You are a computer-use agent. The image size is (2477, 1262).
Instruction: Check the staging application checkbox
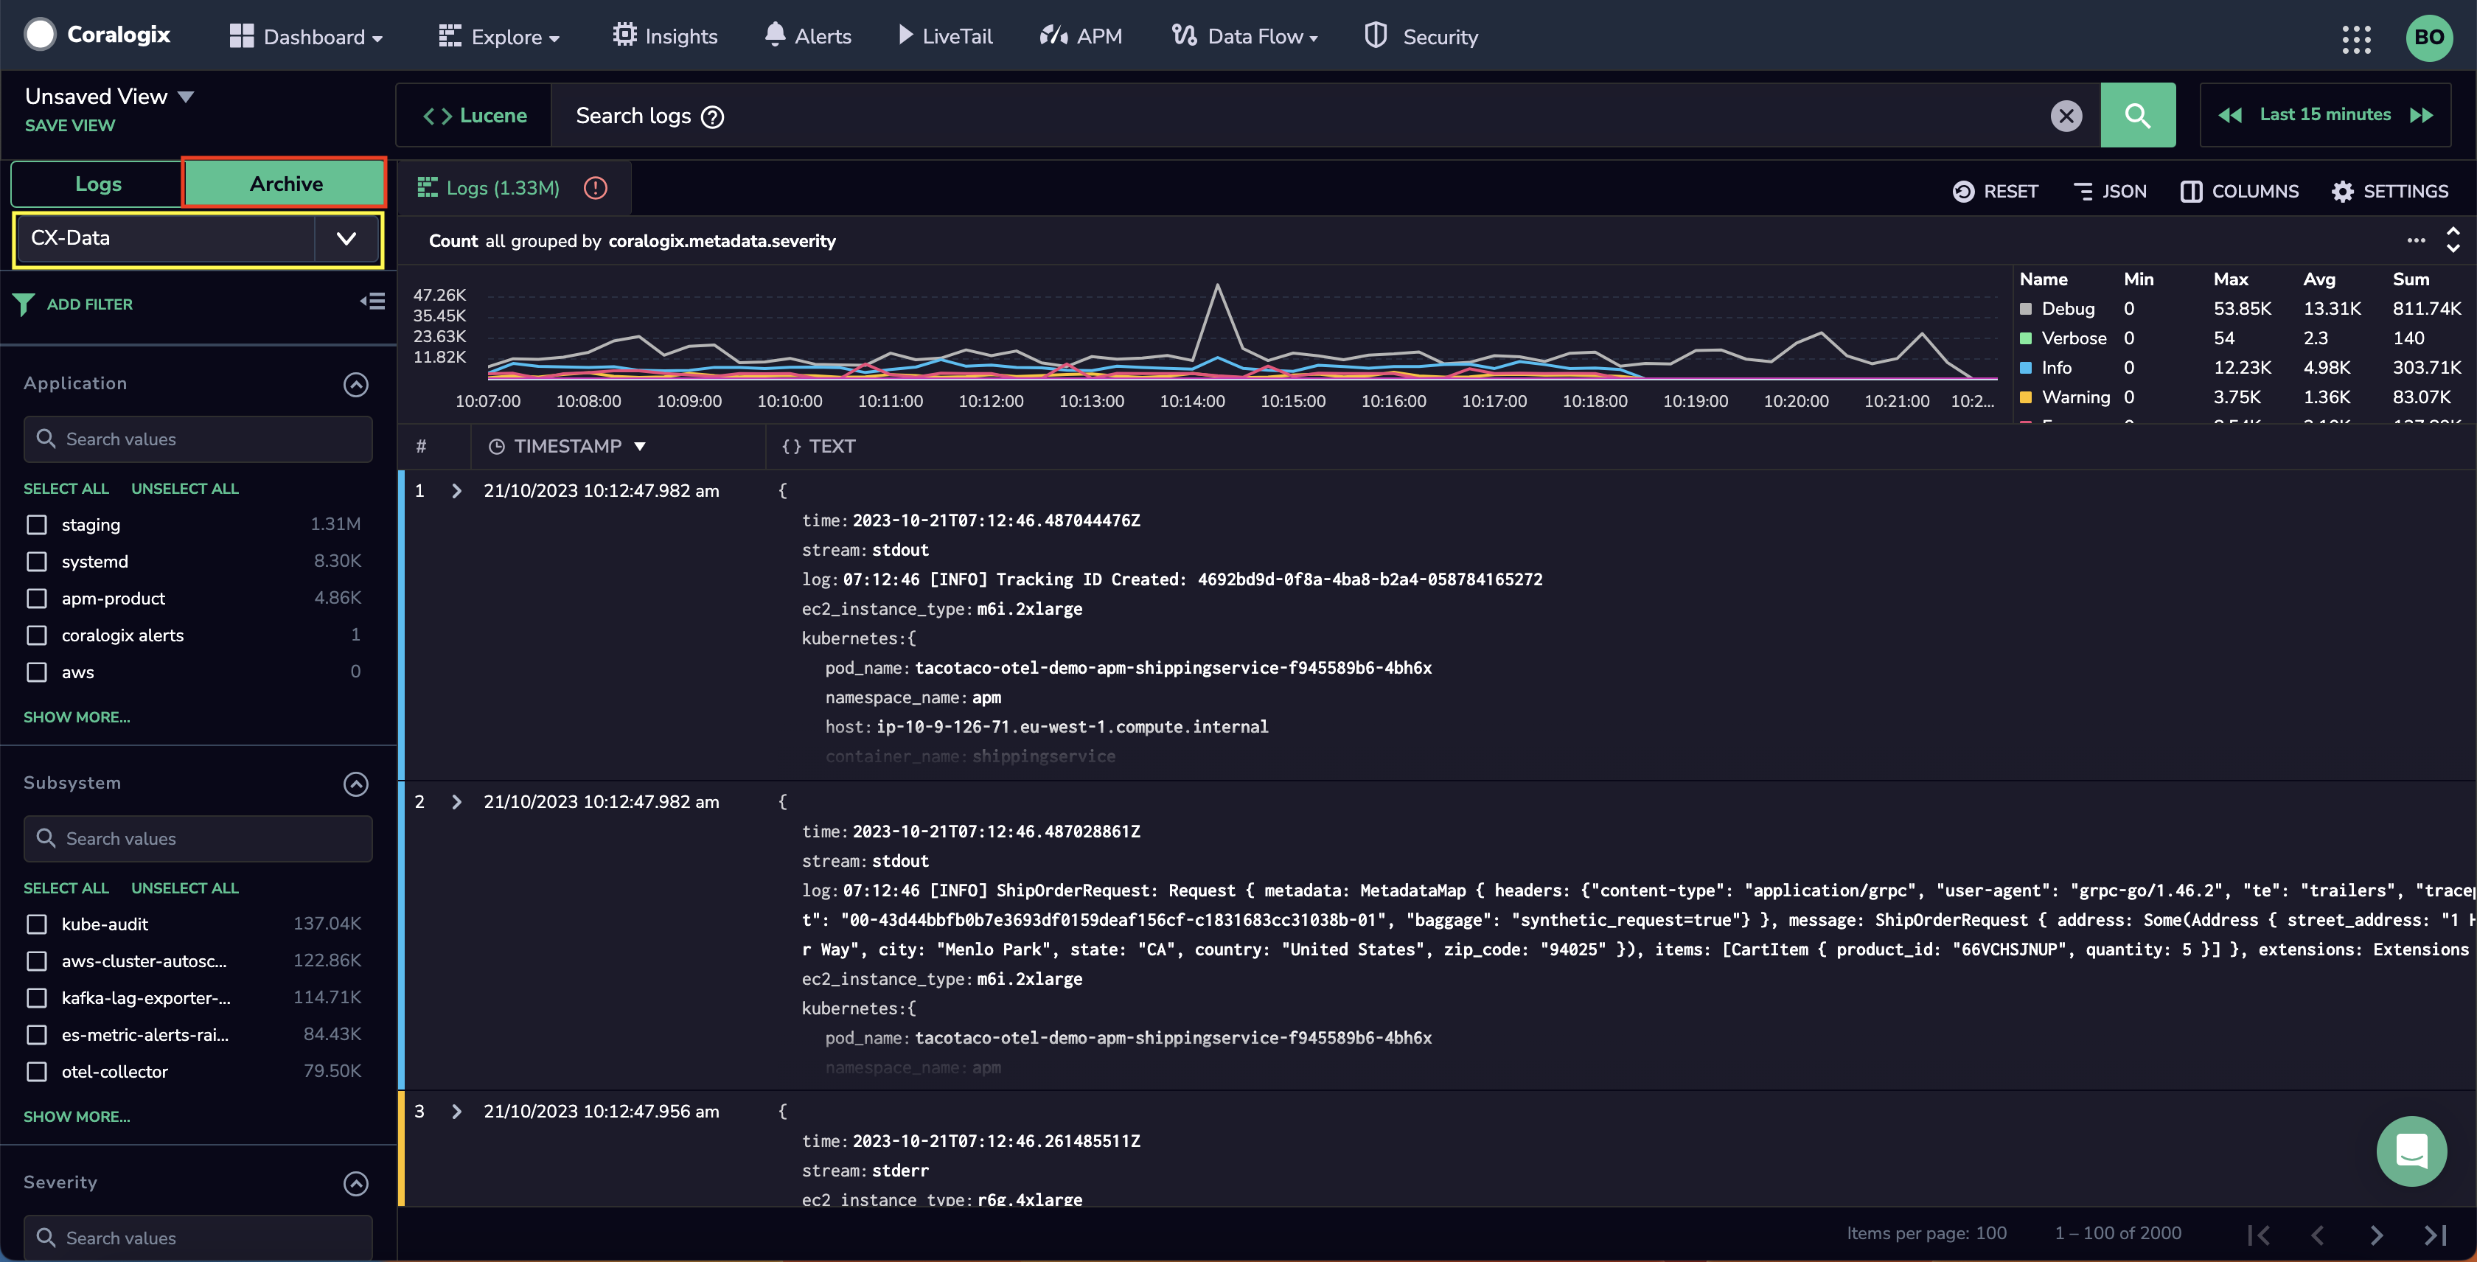[x=37, y=524]
